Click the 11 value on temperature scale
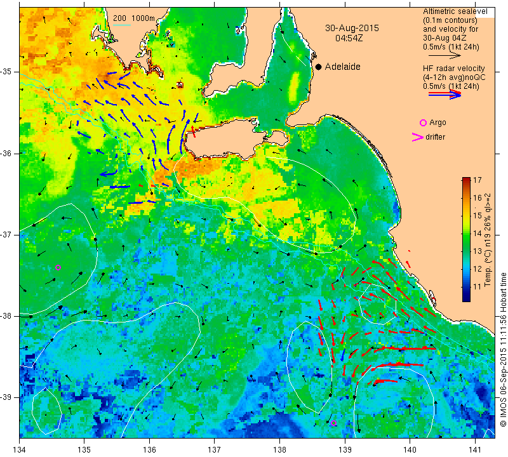 (x=478, y=287)
